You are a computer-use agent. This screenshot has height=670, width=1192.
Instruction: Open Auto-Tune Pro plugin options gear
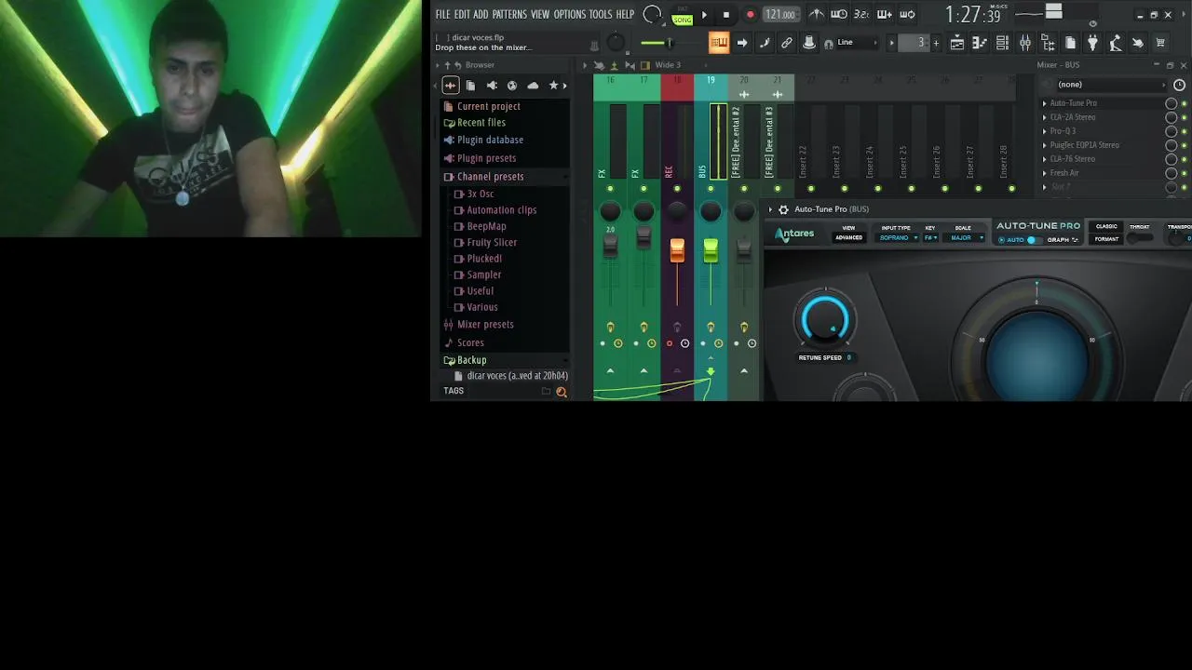coord(783,209)
